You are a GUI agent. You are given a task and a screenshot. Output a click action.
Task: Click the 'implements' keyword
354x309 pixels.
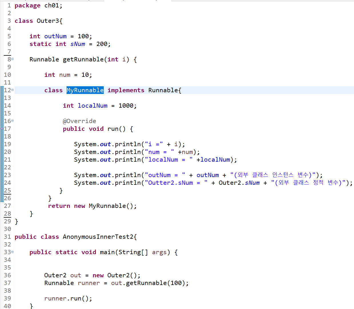(x=126, y=90)
